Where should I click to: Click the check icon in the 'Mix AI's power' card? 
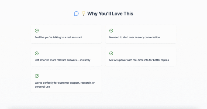coord(111,53)
